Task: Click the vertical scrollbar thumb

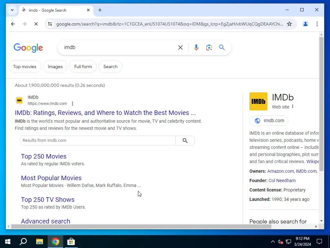Action: coord(321,104)
